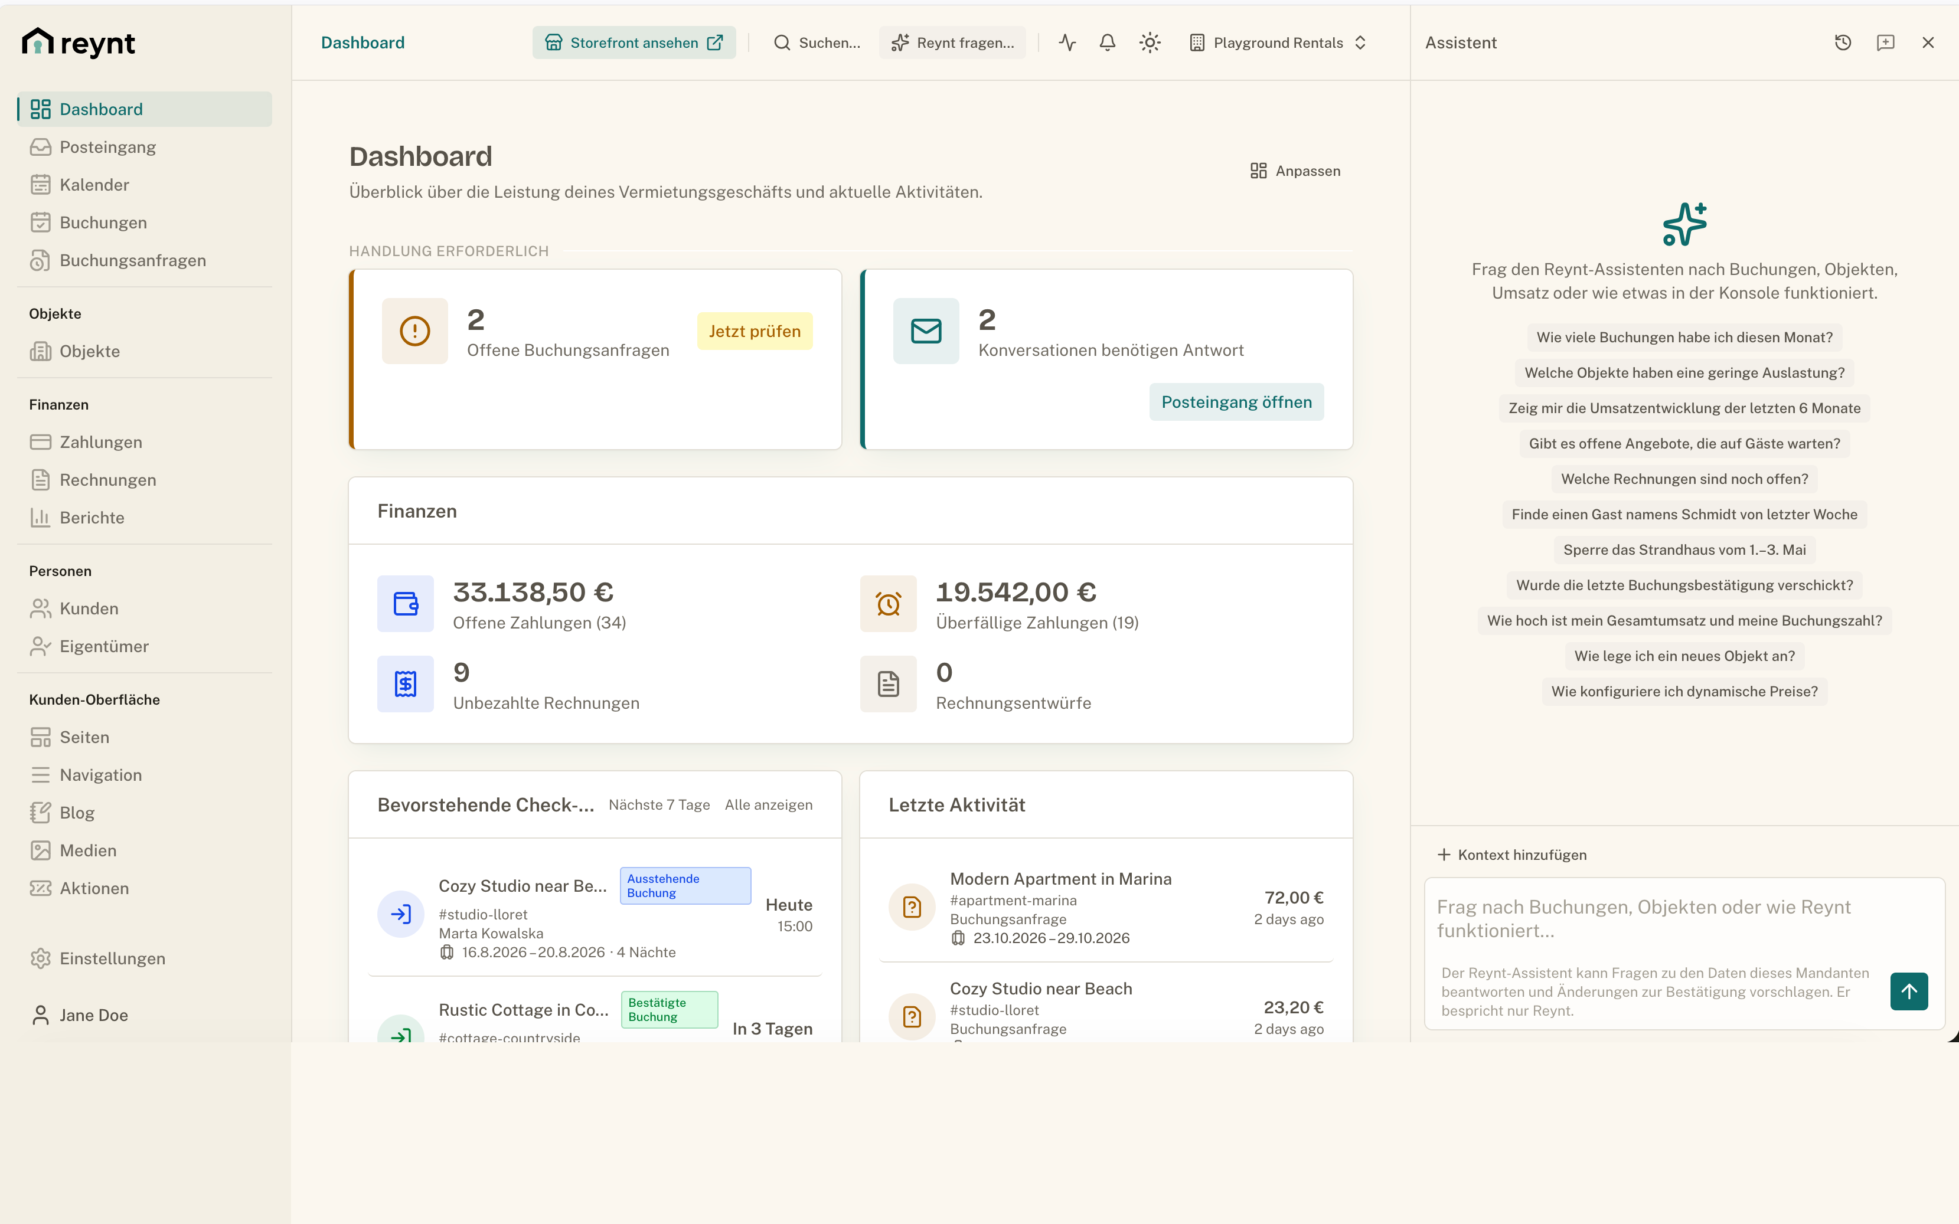Send the assistant message arrow button
Image resolution: width=1959 pixels, height=1224 pixels.
pyautogui.click(x=1909, y=991)
